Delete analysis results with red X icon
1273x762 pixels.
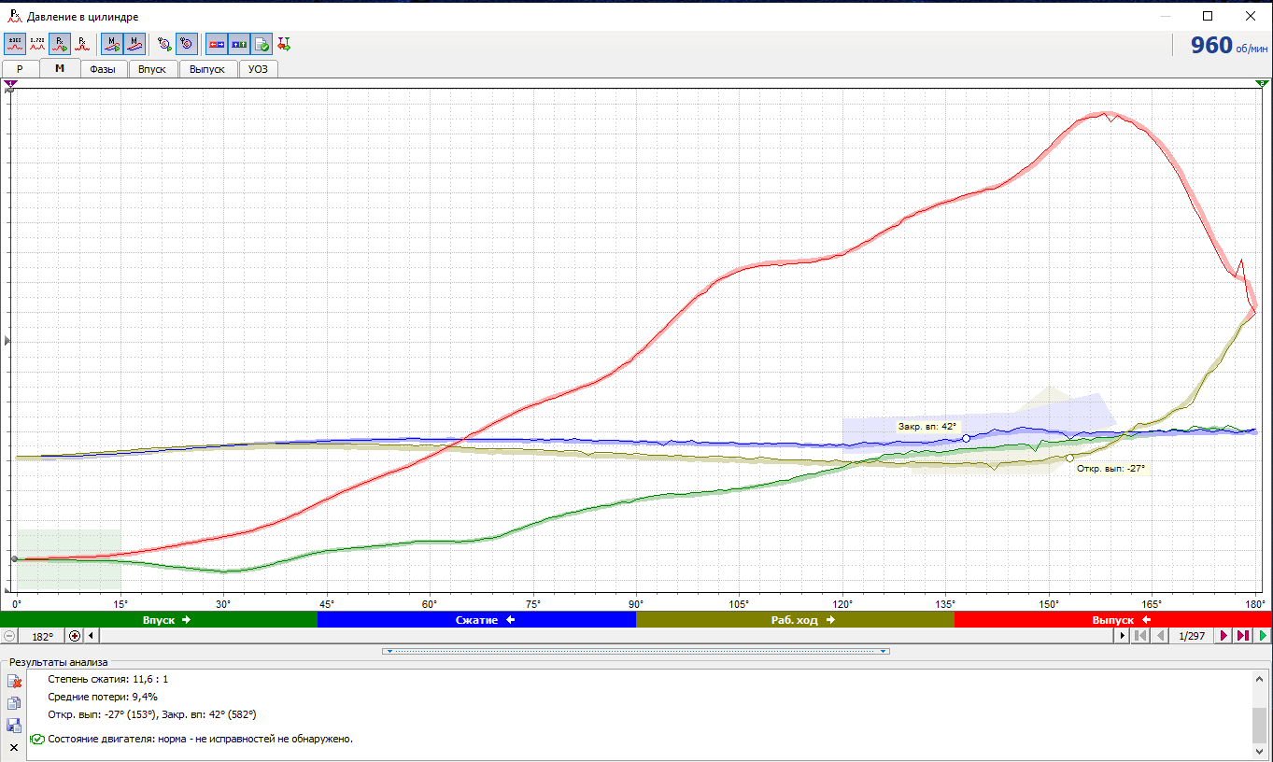13,683
